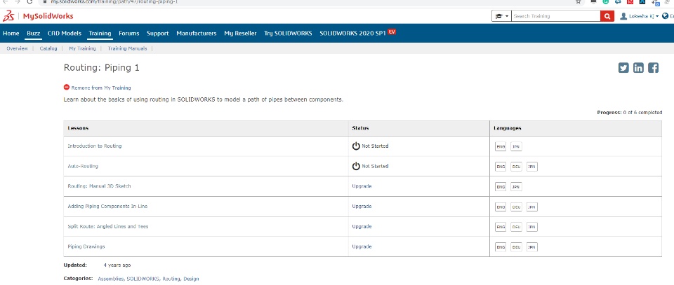Open the CAD Models menu item
The width and height of the screenshot is (674, 285).
point(65,34)
